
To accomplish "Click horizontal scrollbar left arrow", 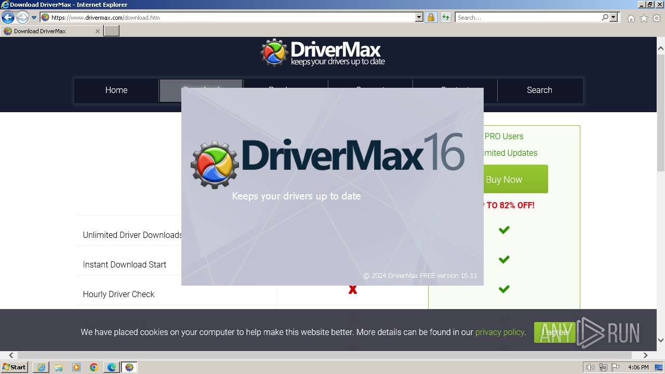I will click(11, 355).
